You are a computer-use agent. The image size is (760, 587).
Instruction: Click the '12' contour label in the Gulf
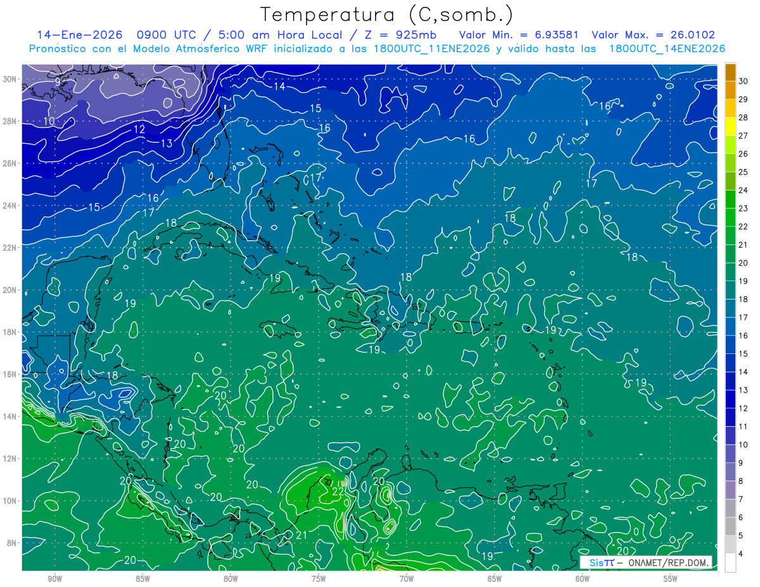(x=139, y=129)
